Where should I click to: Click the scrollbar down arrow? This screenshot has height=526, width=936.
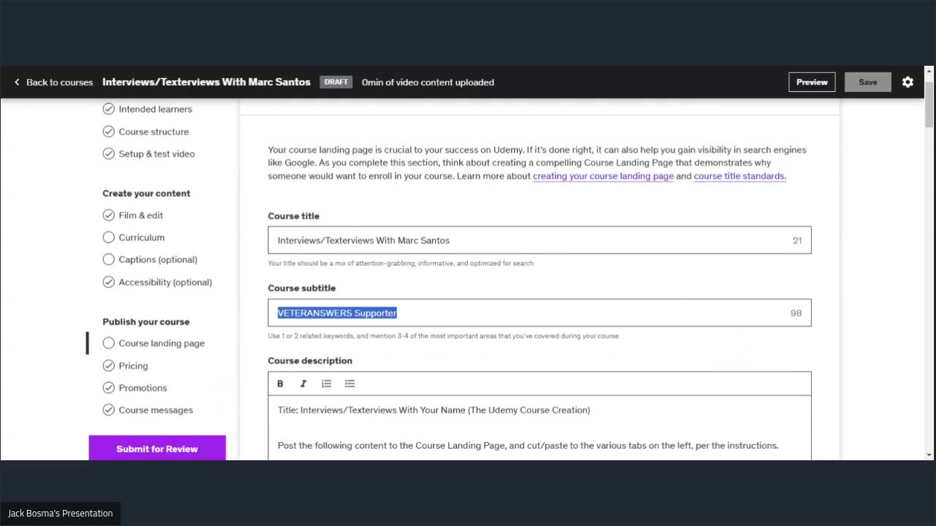pyautogui.click(x=929, y=455)
